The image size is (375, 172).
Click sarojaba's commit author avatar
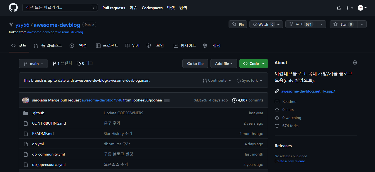[x=26, y=100]
